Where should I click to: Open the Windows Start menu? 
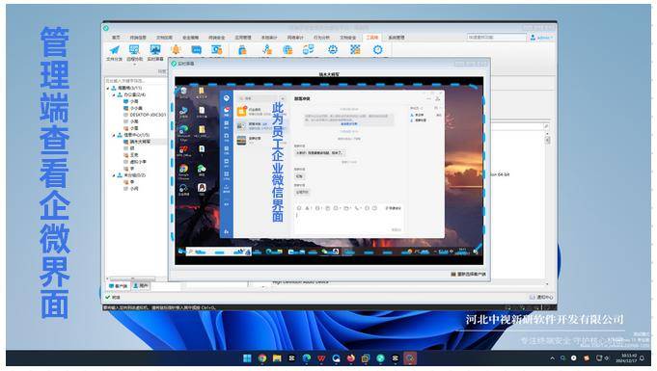tap(247, 358)
